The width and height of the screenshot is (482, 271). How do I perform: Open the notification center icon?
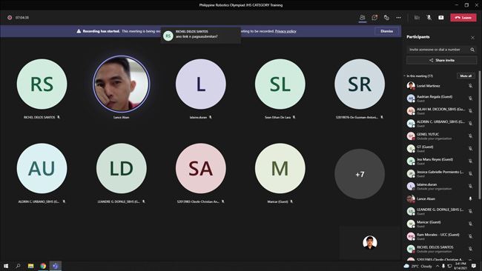pos(474,266)
